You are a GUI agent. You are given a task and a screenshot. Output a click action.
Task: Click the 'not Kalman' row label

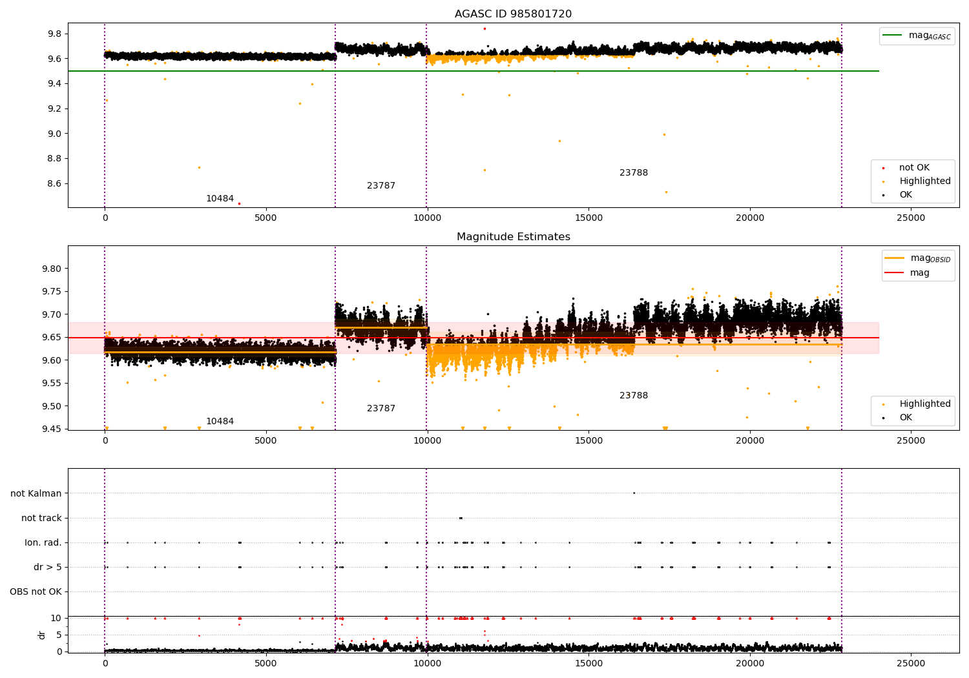pos(36,494)
